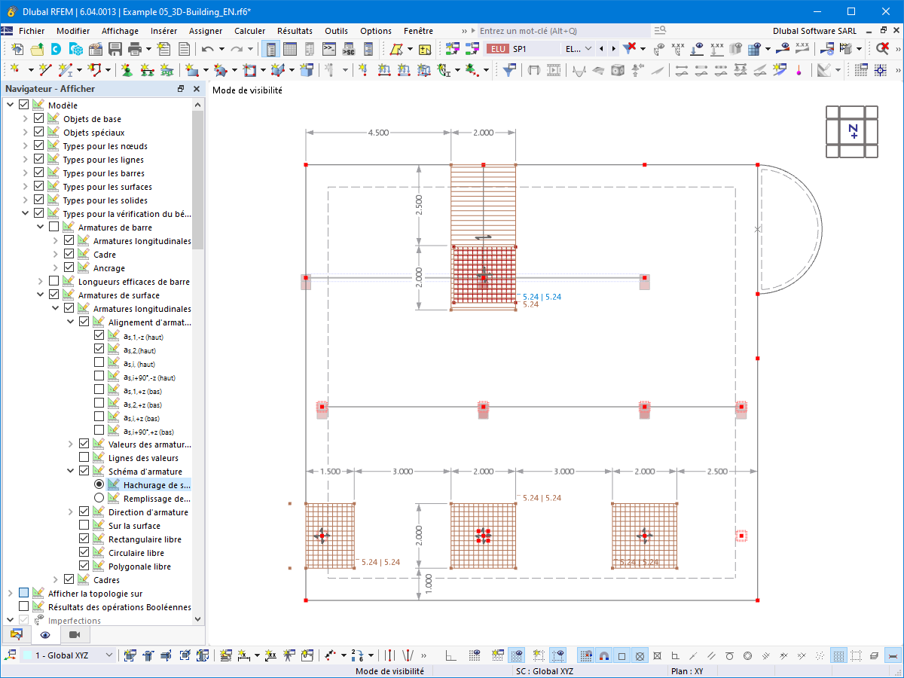Screen dimensions: 904x678
Task: Toggle the Objets de base checkbox
Action: (x=39, y=119)
